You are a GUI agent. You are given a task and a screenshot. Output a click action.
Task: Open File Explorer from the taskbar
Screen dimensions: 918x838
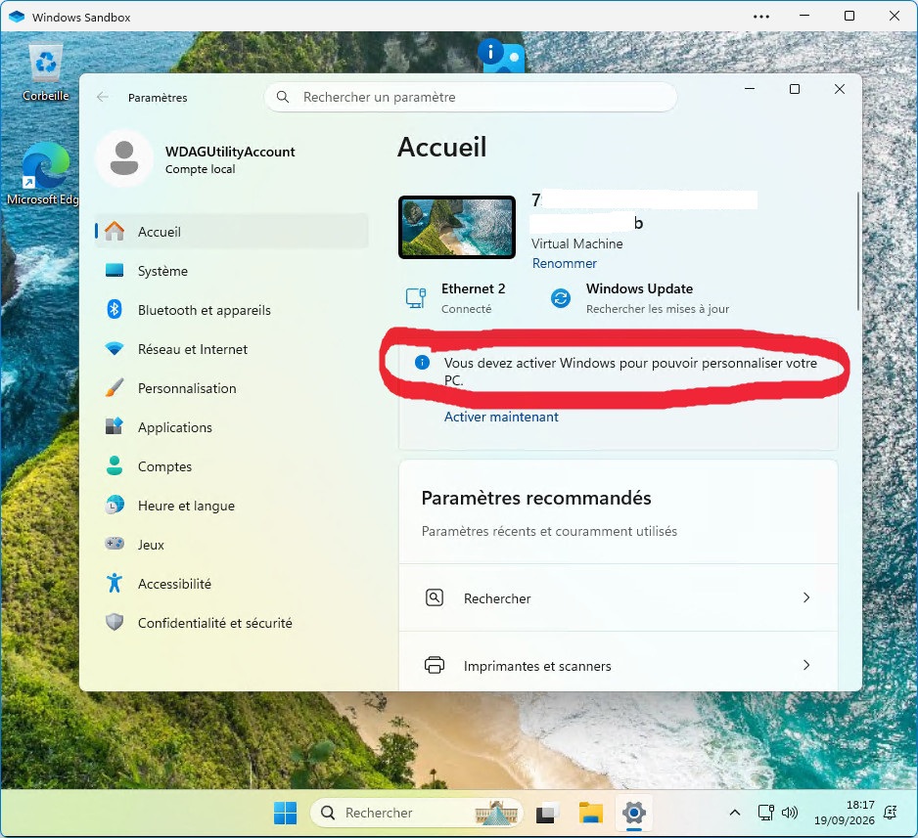pyautogui.click(x=591, y=813)
